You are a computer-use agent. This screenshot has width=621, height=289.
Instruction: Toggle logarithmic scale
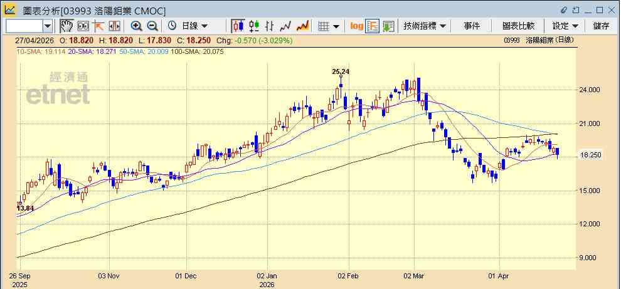(356, 26)
